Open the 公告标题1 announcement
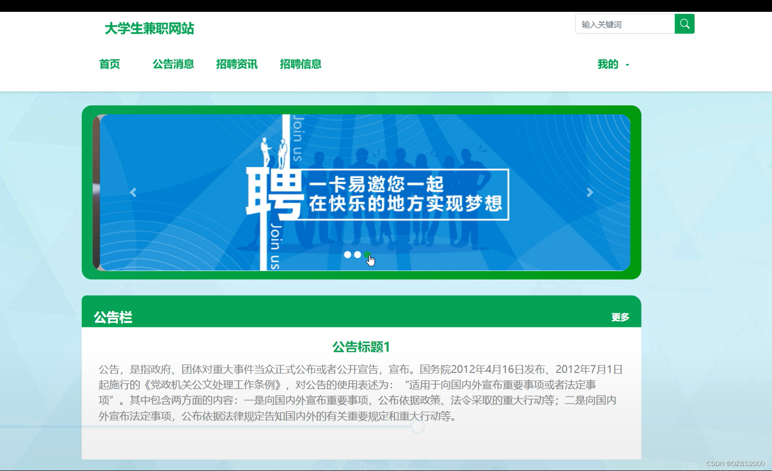Image resolution: width=772 pixels, height=471 pixels. pyautogui.click(x=361, y=347)
